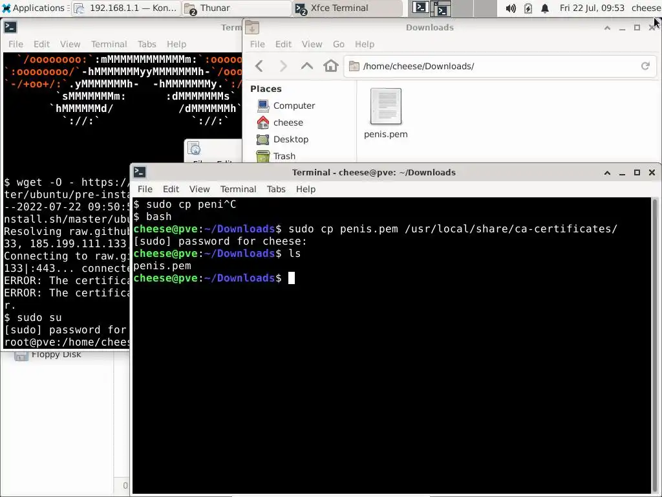Screen dimensions: 662x497
Task: Open the notification bell icon
Action: coord(545,8)
